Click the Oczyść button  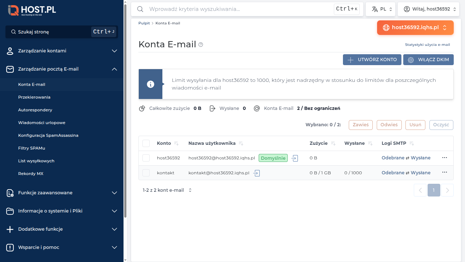(441, 125)
